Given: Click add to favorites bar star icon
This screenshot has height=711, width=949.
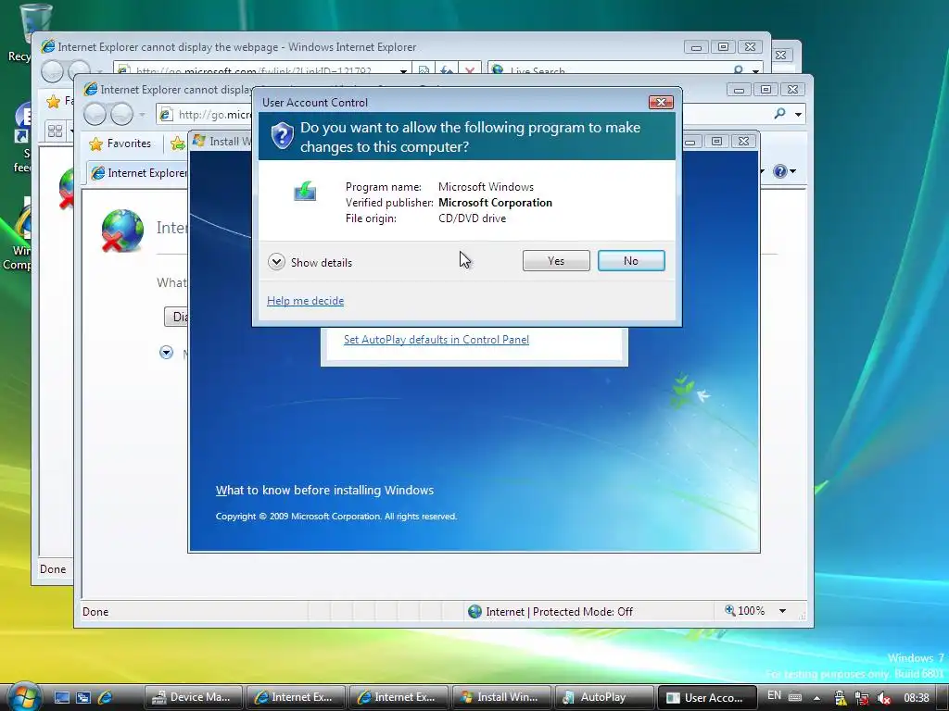Looking at the screenshot, I should tap(177, 143).
